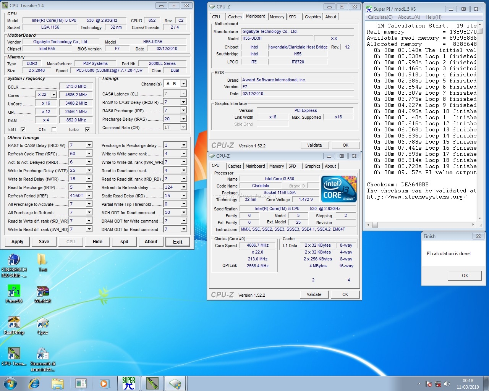Viewport: 489px width, 391px height.
Task: Open the Help(H) menu in Super PI
Action: 434,17
